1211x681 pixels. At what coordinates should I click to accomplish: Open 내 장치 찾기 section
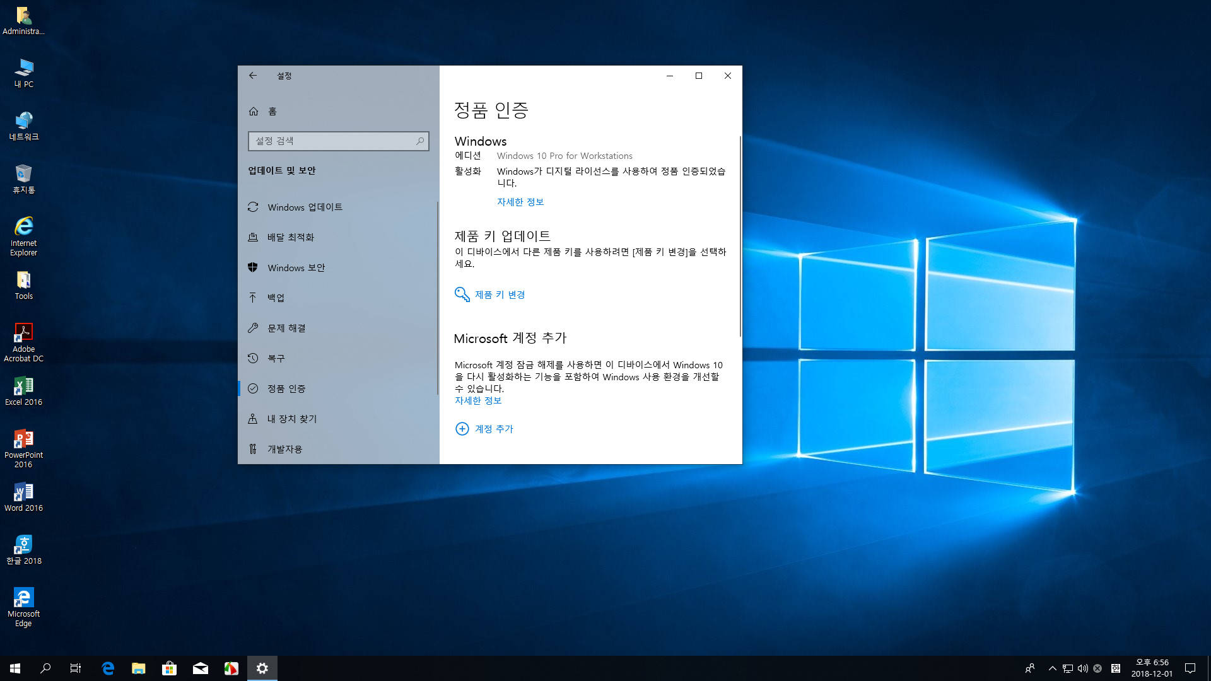click(338, 419)
